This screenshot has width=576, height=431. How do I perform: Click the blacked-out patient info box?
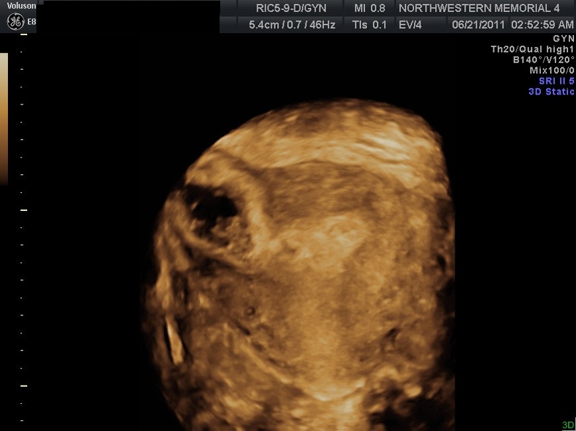point(128,17)
